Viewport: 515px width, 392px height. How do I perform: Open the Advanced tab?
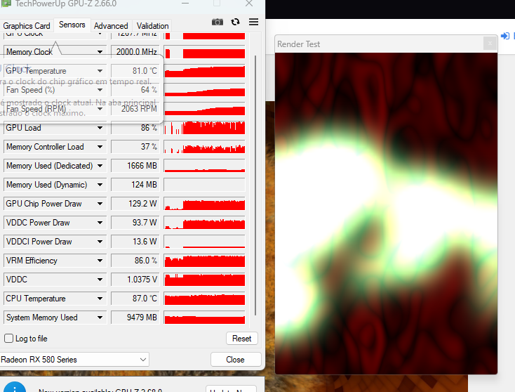point(111,26)
